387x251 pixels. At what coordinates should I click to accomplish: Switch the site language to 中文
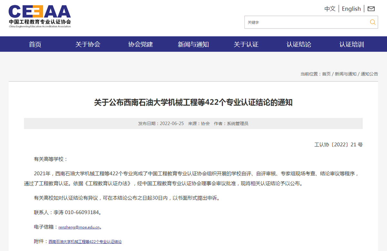coord(330,9)
